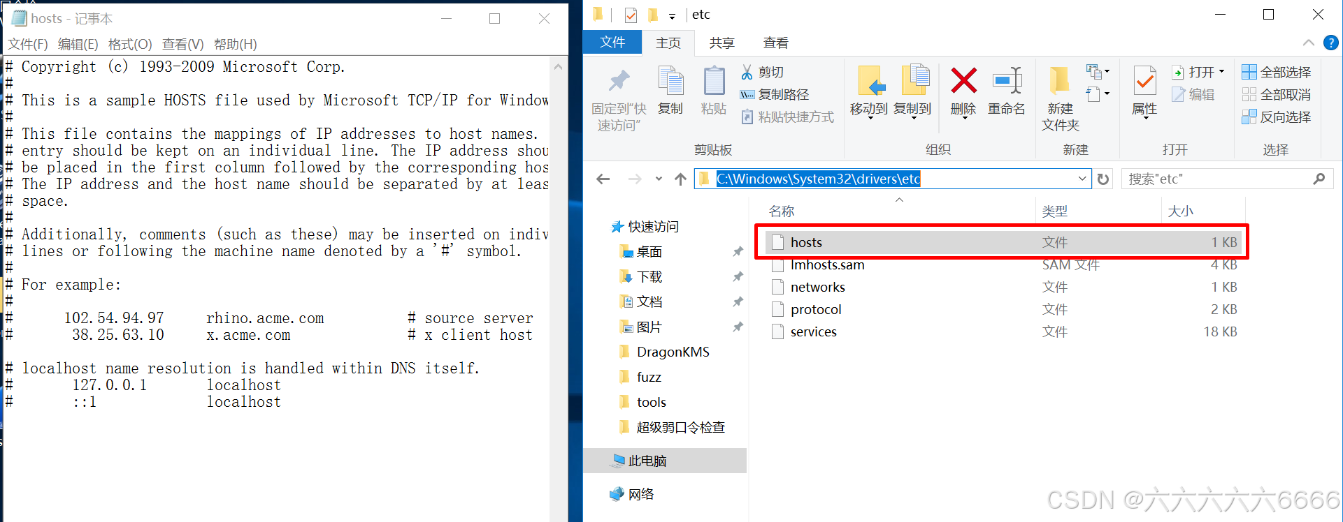This screenshot has width=1343, height=522.
Task: Sort files by Type column header
Action: (x=1098, y=211)
